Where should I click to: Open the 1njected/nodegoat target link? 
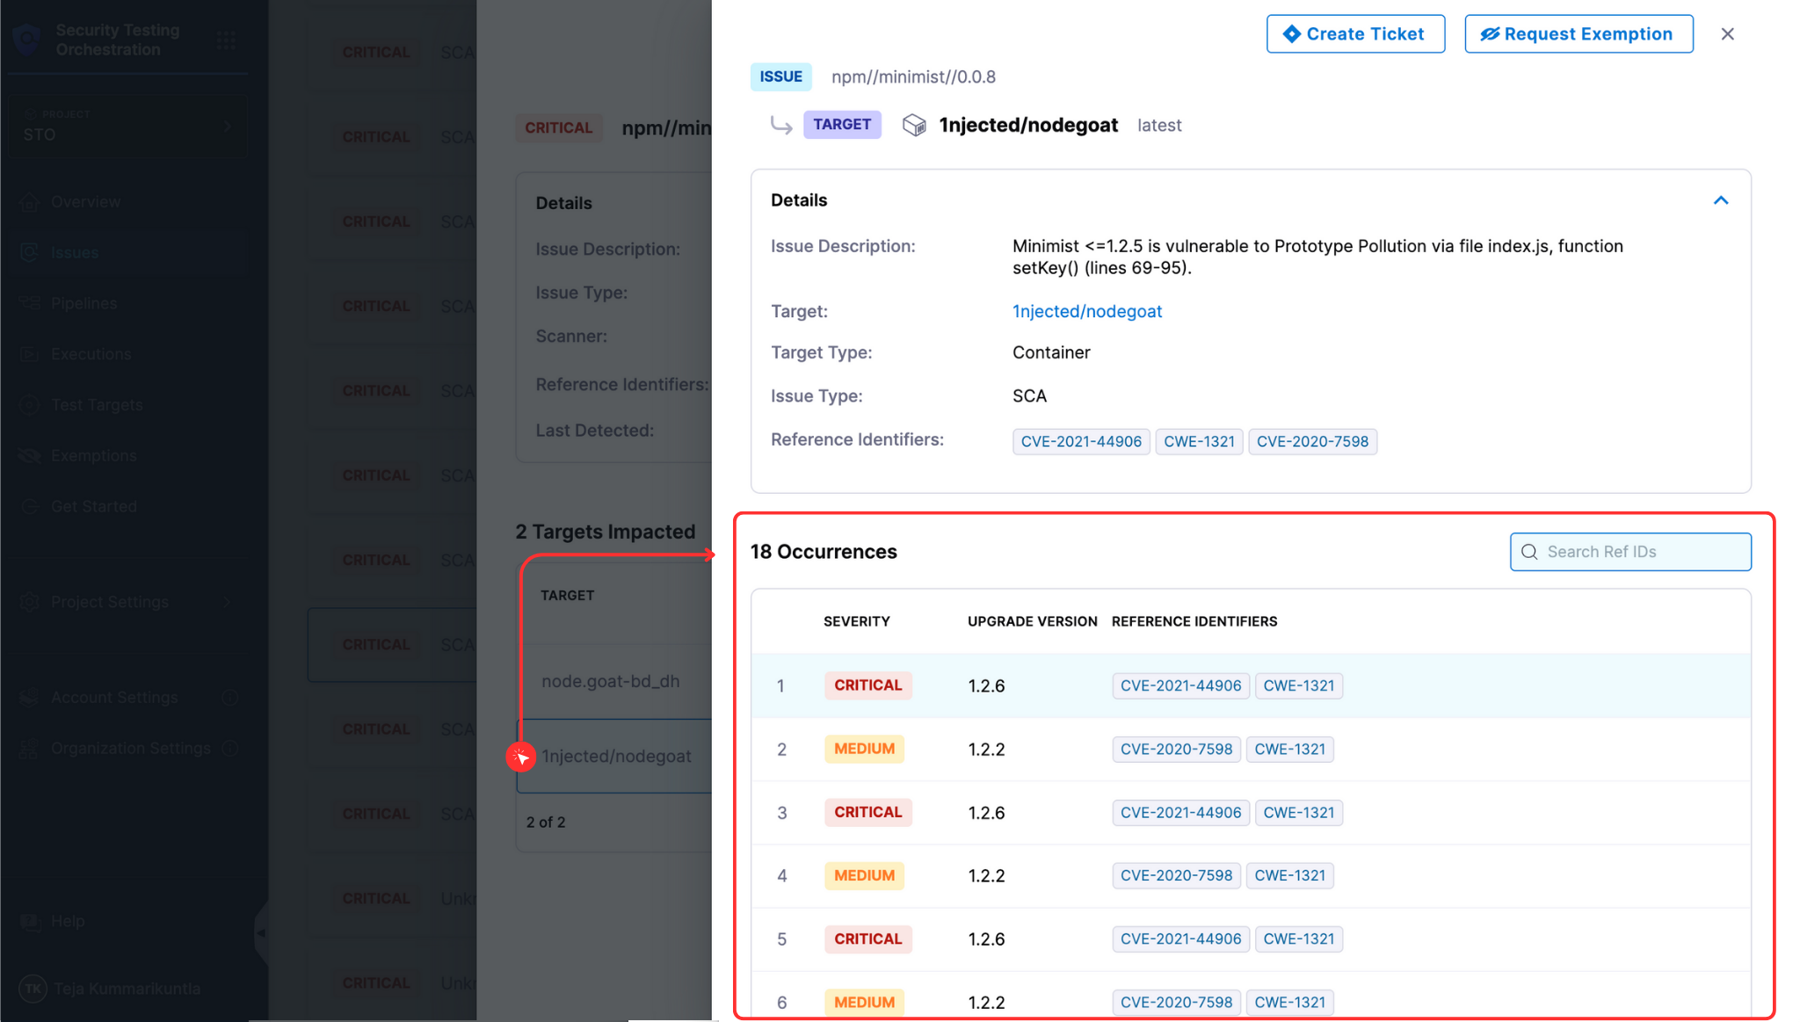click(x=1086, y=311)
